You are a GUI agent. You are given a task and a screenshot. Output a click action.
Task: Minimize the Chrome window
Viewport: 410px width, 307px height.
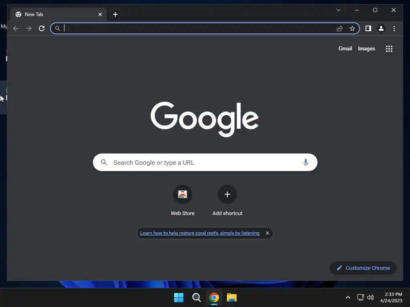(357, 10)
